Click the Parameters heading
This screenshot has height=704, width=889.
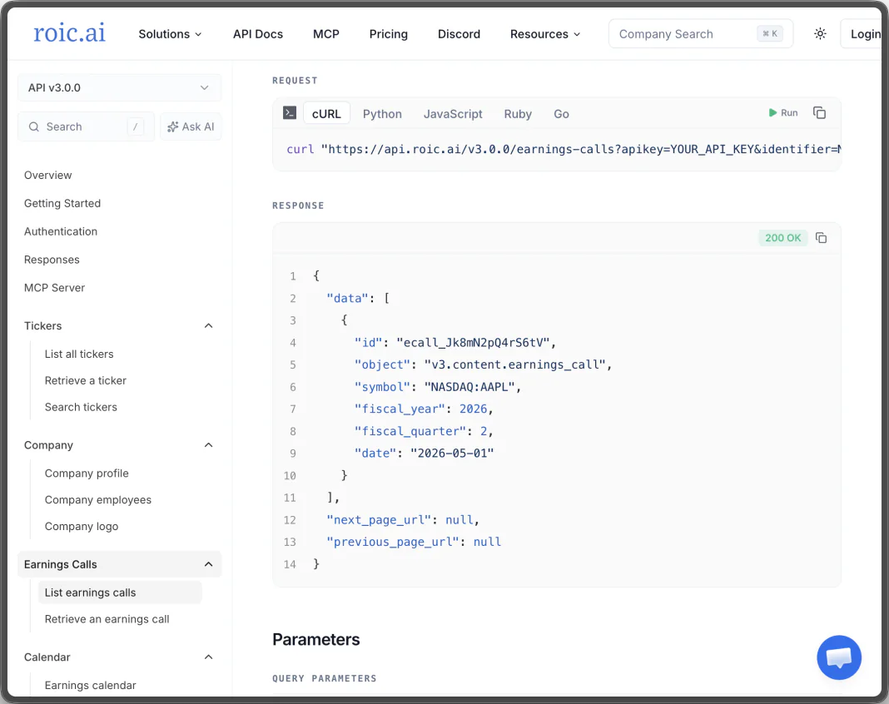pyautogui.click(x=315, y=639)
